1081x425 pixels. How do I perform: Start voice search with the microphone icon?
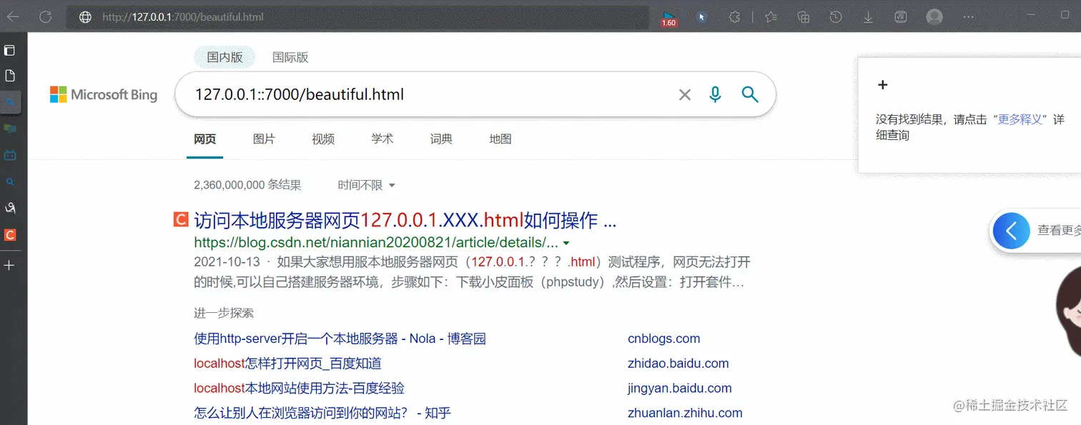pos(714,94)
